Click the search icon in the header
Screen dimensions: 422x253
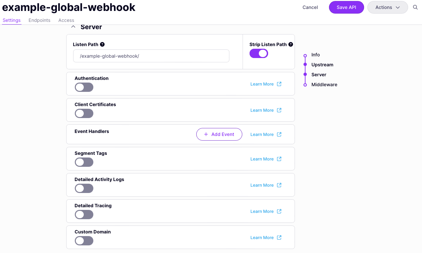click(x=415, y=7)
